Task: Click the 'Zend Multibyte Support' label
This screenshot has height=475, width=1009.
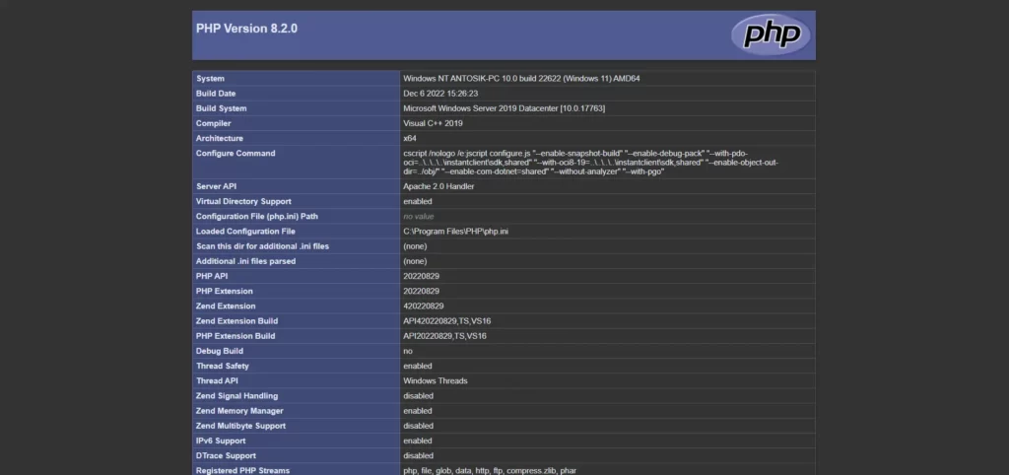Action: [240, 426]
